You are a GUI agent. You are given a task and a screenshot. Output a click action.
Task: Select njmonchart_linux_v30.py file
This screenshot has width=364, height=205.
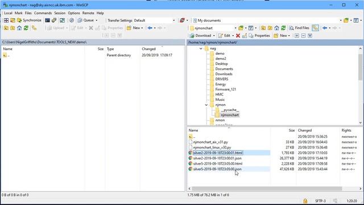click(x=212, y=147)
